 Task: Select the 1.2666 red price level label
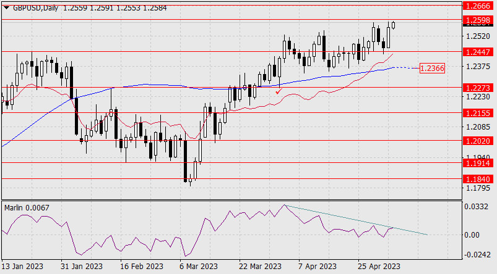click(x=478, y=6)
